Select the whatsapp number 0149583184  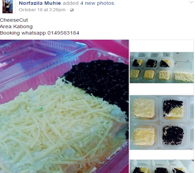(x=63, y=33)
